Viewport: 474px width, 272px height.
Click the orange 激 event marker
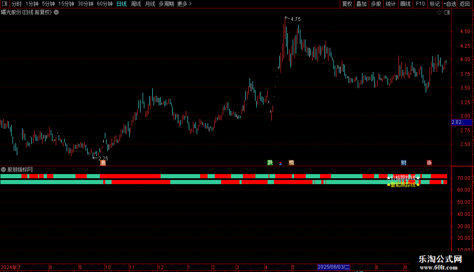coord(103,163)
